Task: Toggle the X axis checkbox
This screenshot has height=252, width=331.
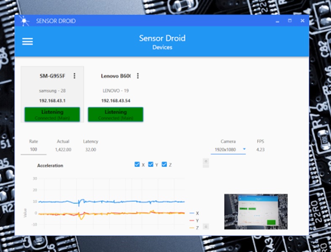Action: [x=137, y=164]
